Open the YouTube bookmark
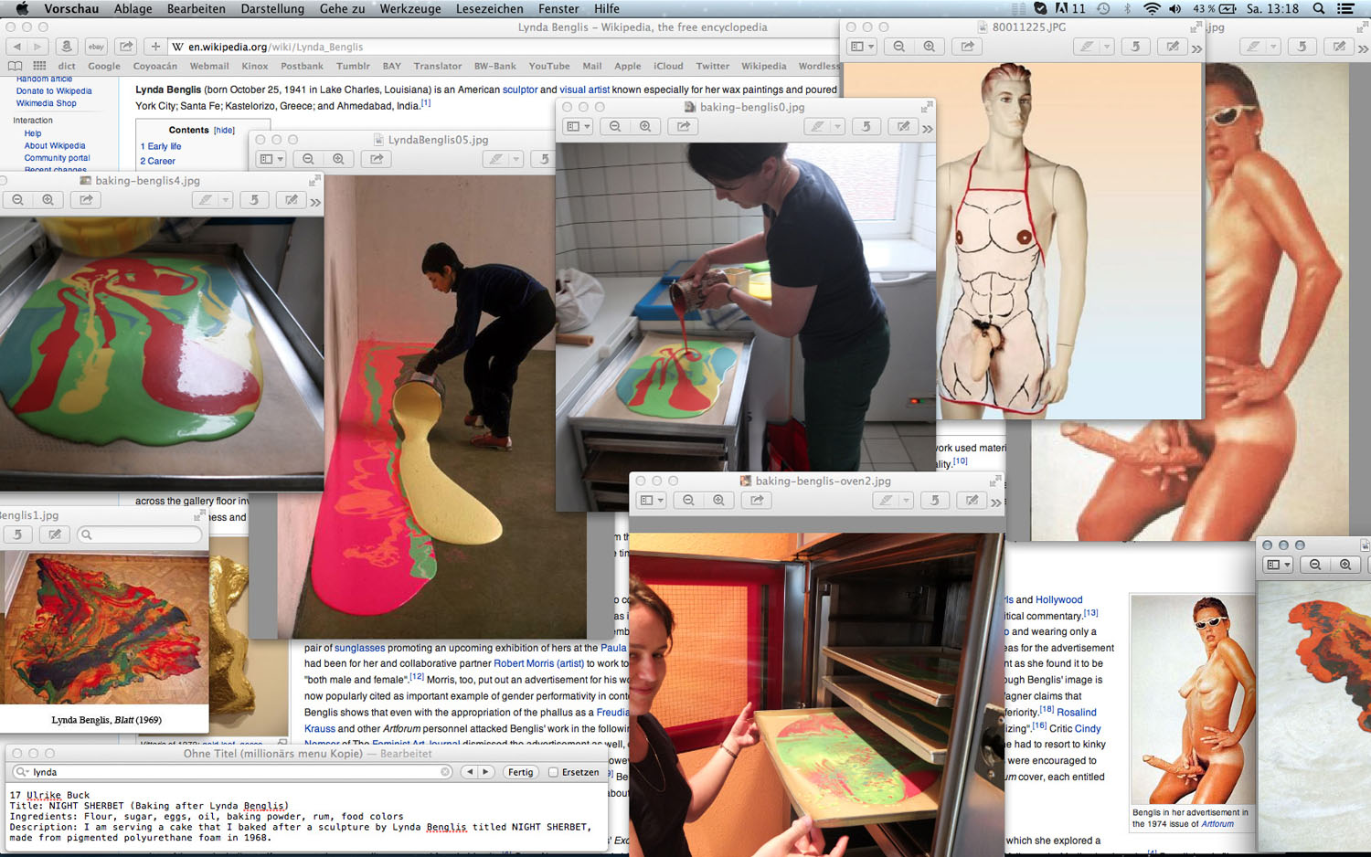Screen dimensions: 1371x857 [x=549, y=66]
